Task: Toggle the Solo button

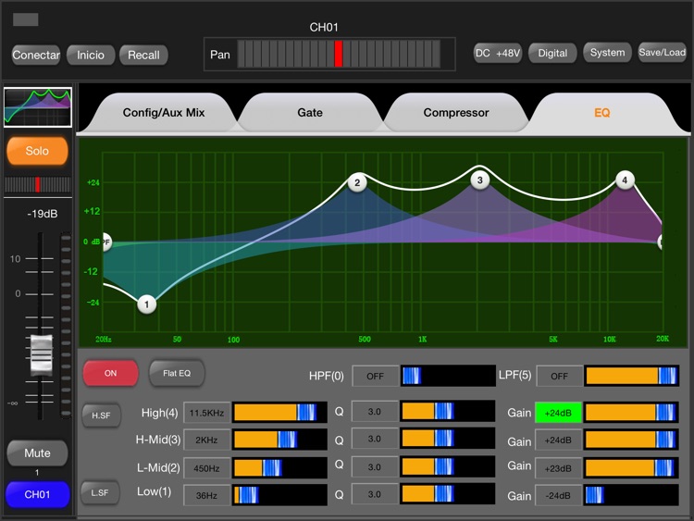Action: 37,151
